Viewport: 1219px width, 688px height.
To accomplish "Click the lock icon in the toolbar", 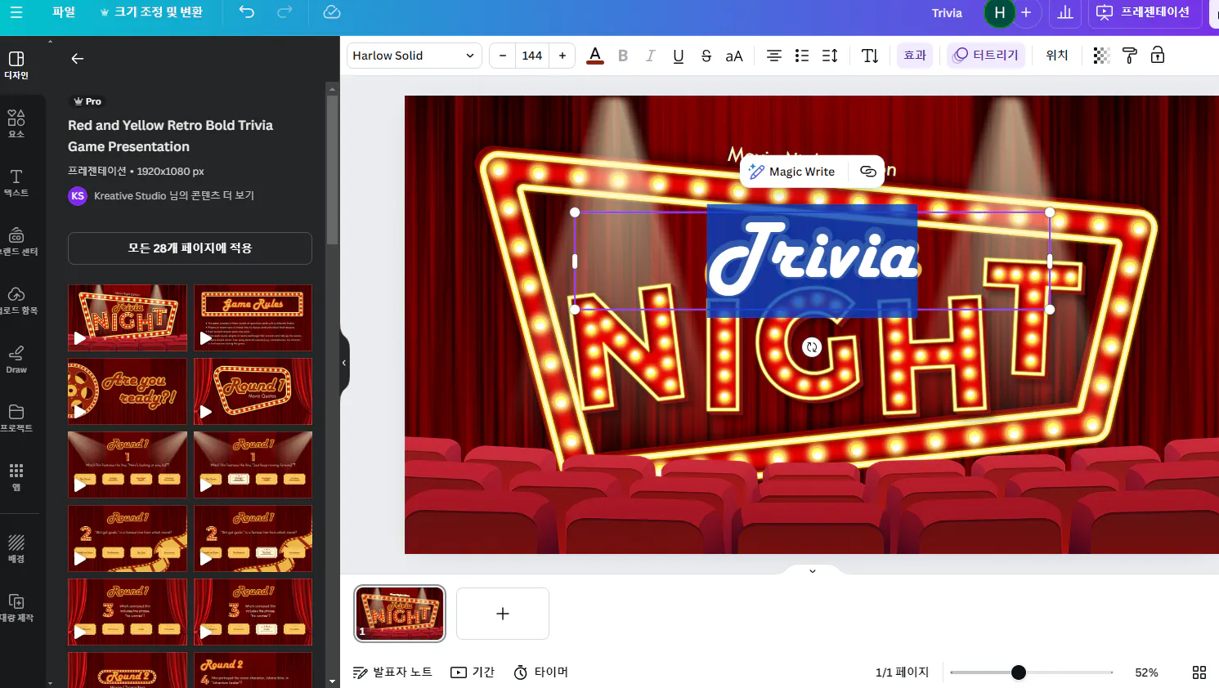I will tap(1157, 56).
